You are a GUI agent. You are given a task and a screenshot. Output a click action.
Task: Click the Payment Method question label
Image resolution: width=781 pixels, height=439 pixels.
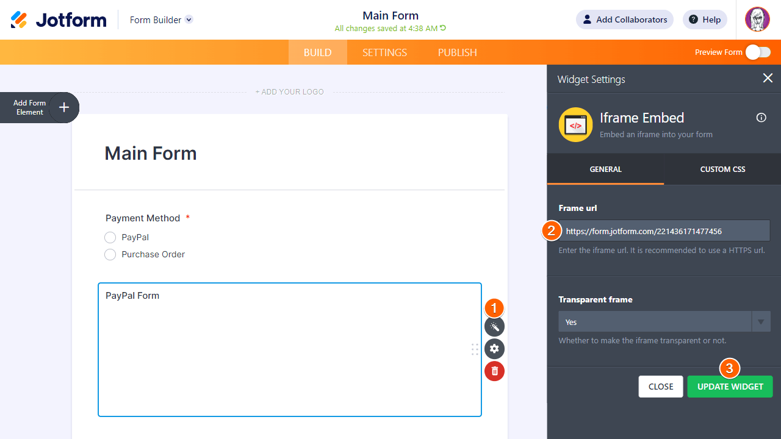tap(143, 218)
